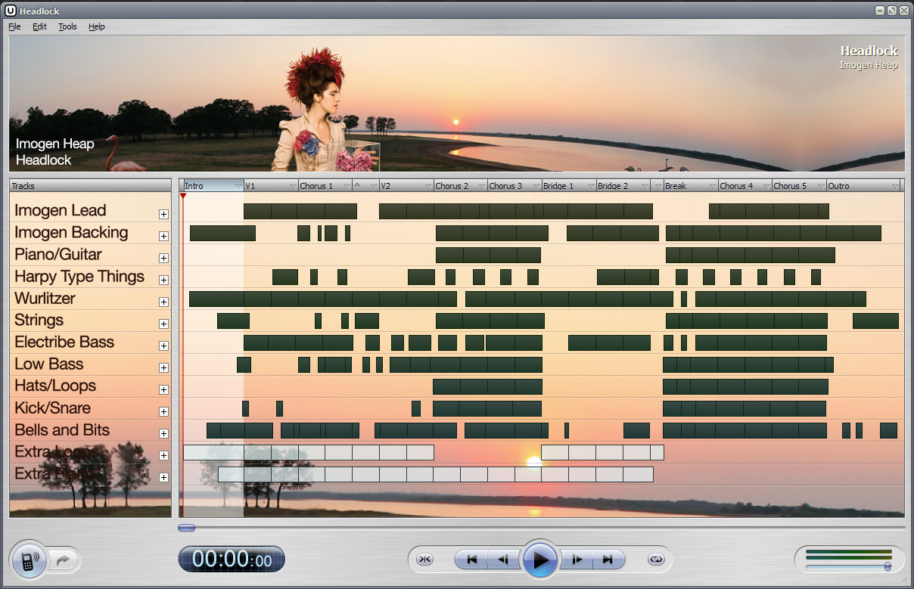Click the Strings clip under the Outro section
The height and width of the screenshot is (589, 914).
(x=875, y=321)
